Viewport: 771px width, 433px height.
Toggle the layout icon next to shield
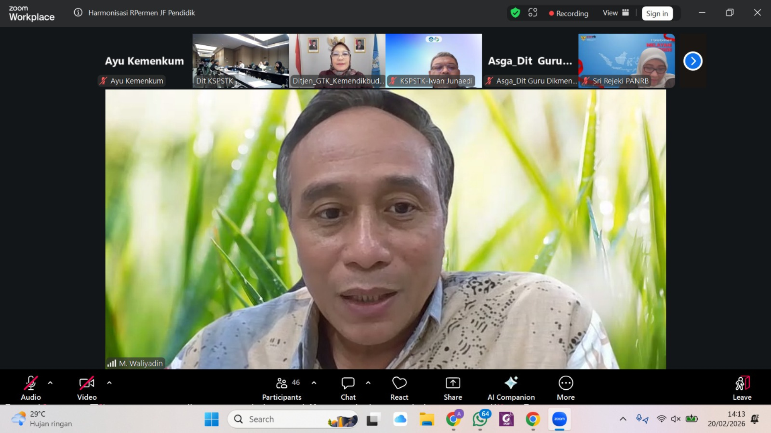(533, 13)
